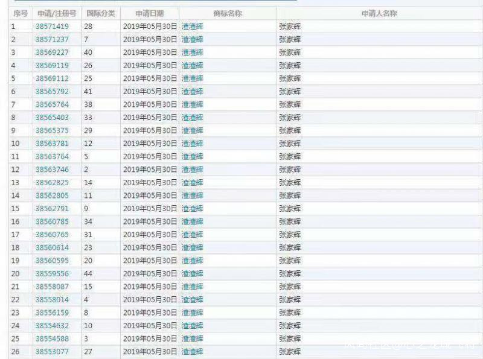Viewport: 483px width, 359px height.
Task: Click the 国际分类 column header
Action: click(101, 13)
